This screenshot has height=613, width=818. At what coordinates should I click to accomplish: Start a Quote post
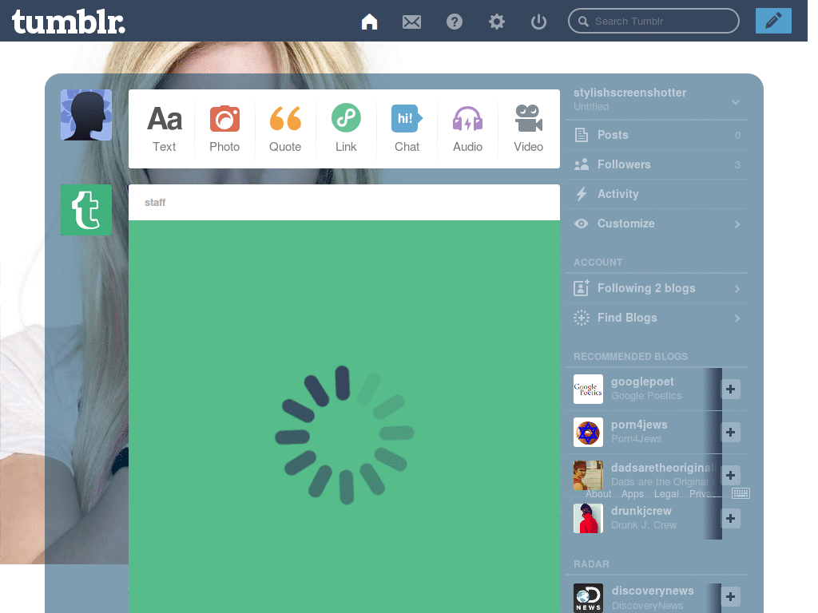[285, 126]
